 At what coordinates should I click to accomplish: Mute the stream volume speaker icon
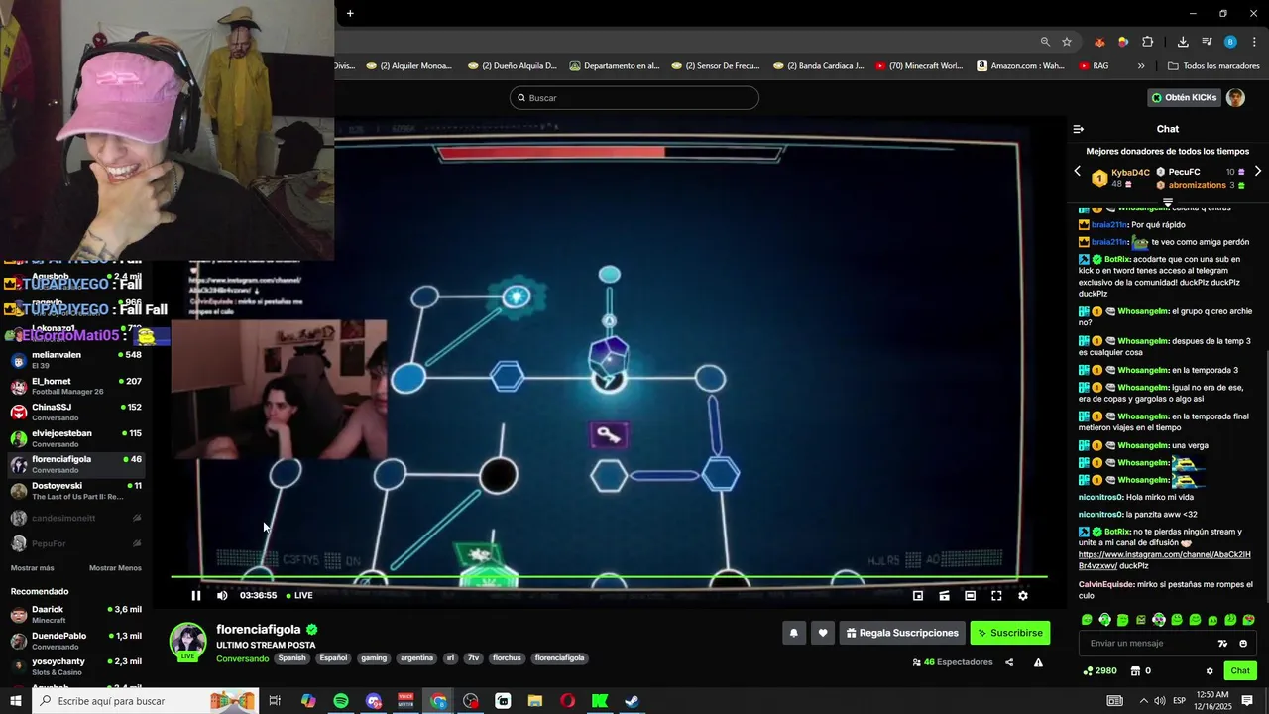click(x=222, y=595)
